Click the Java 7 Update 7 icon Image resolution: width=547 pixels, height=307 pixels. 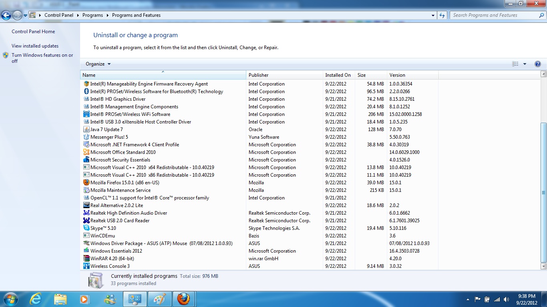86,130
